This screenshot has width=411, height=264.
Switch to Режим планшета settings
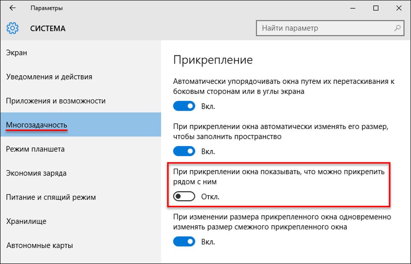(x=35, y=149)
